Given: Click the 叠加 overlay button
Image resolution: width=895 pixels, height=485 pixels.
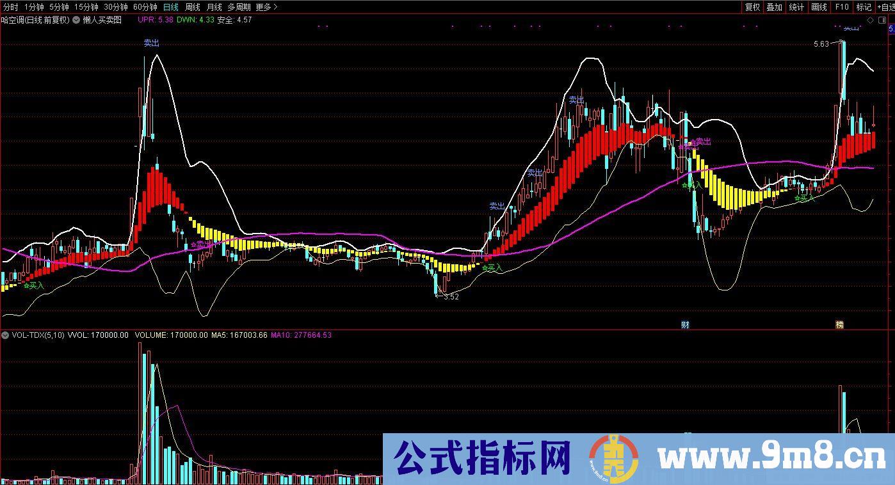Looking at the screenshot, I should click(775, 7).
